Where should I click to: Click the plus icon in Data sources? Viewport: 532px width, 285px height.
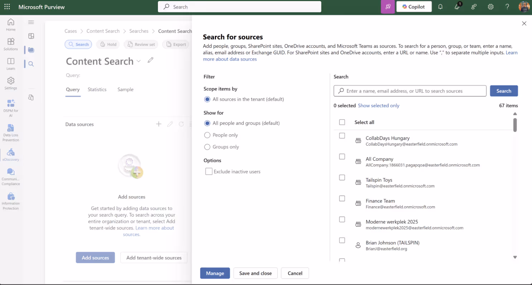tap(159, 124)
